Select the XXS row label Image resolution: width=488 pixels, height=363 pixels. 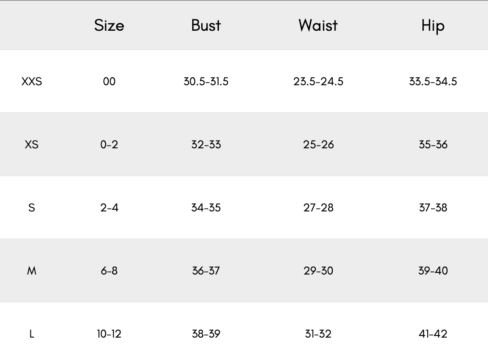click(32, 82)
